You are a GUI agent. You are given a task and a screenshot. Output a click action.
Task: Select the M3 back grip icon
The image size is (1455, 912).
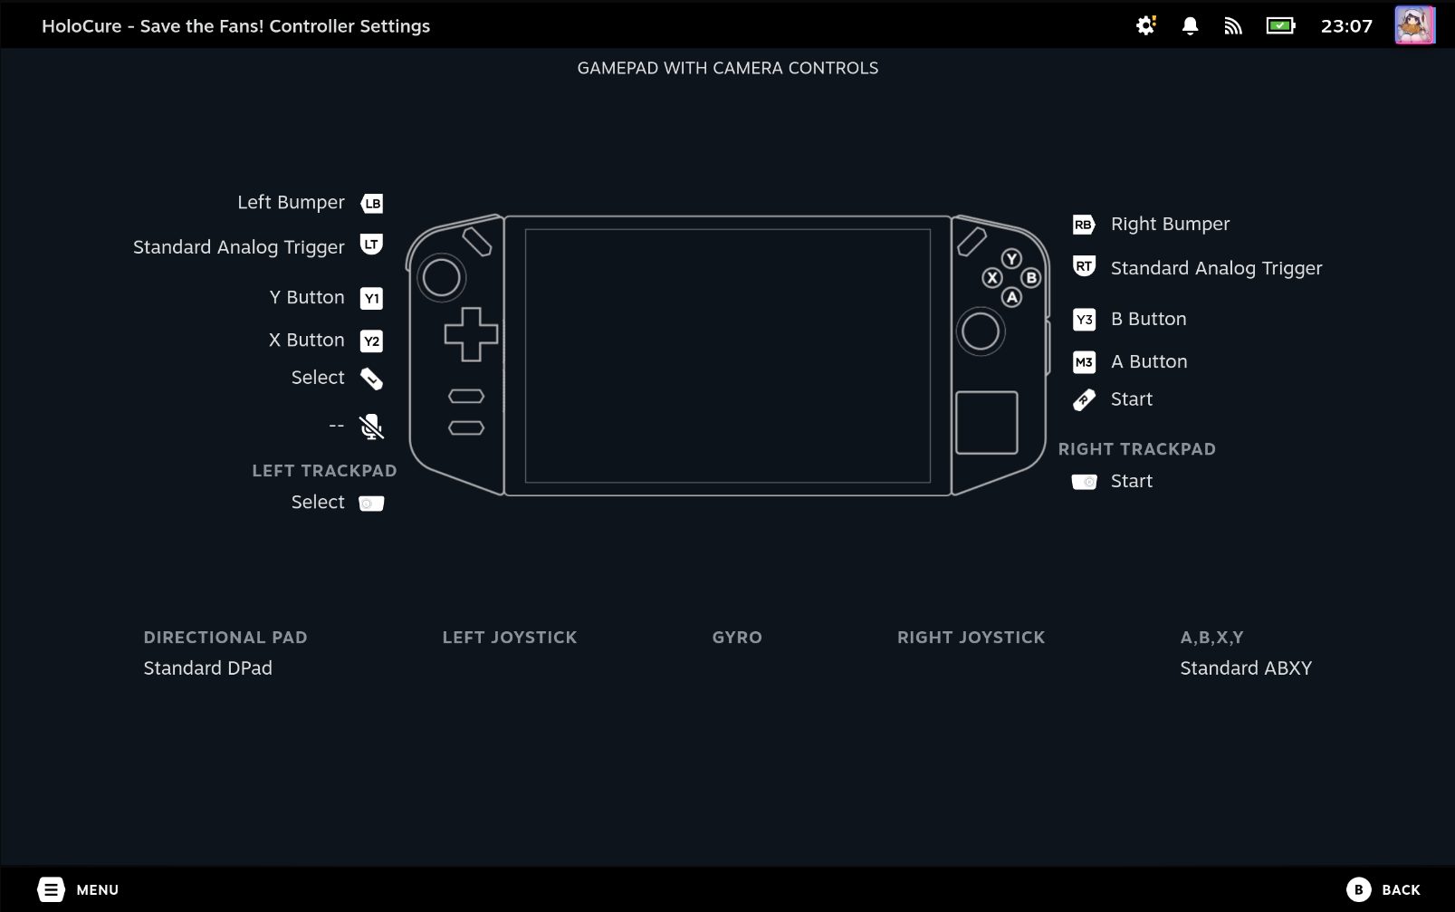[1084, 361]
